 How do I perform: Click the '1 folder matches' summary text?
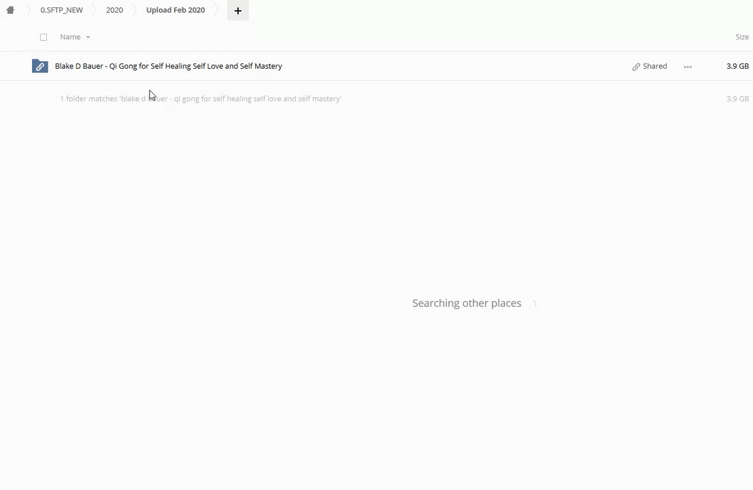[x=200, y=99]
